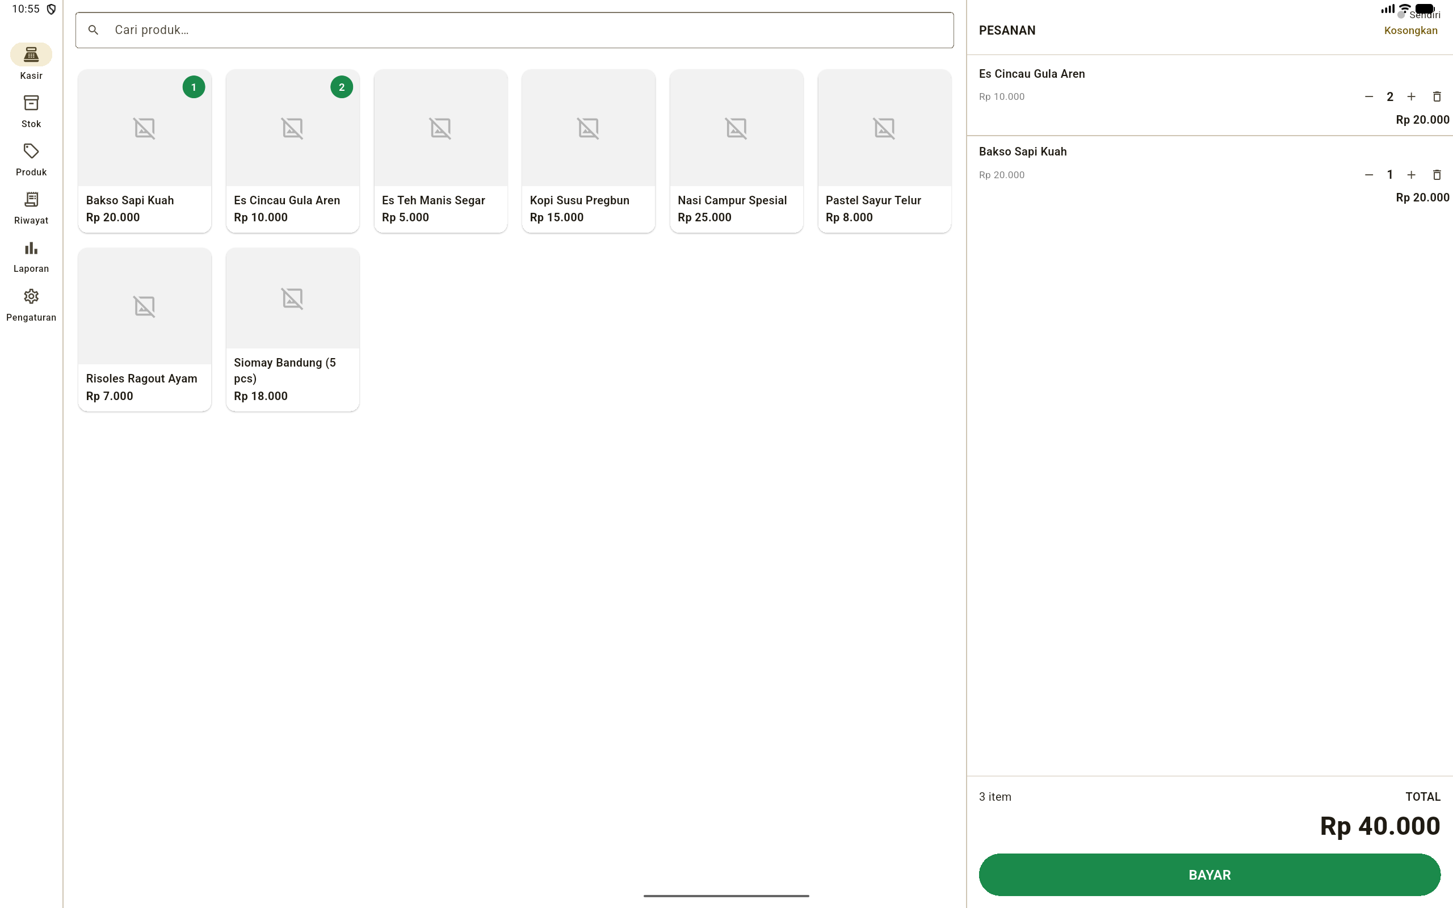
Task: Add Risoles Ragout Ayam to order
Action: coord(145,330)
